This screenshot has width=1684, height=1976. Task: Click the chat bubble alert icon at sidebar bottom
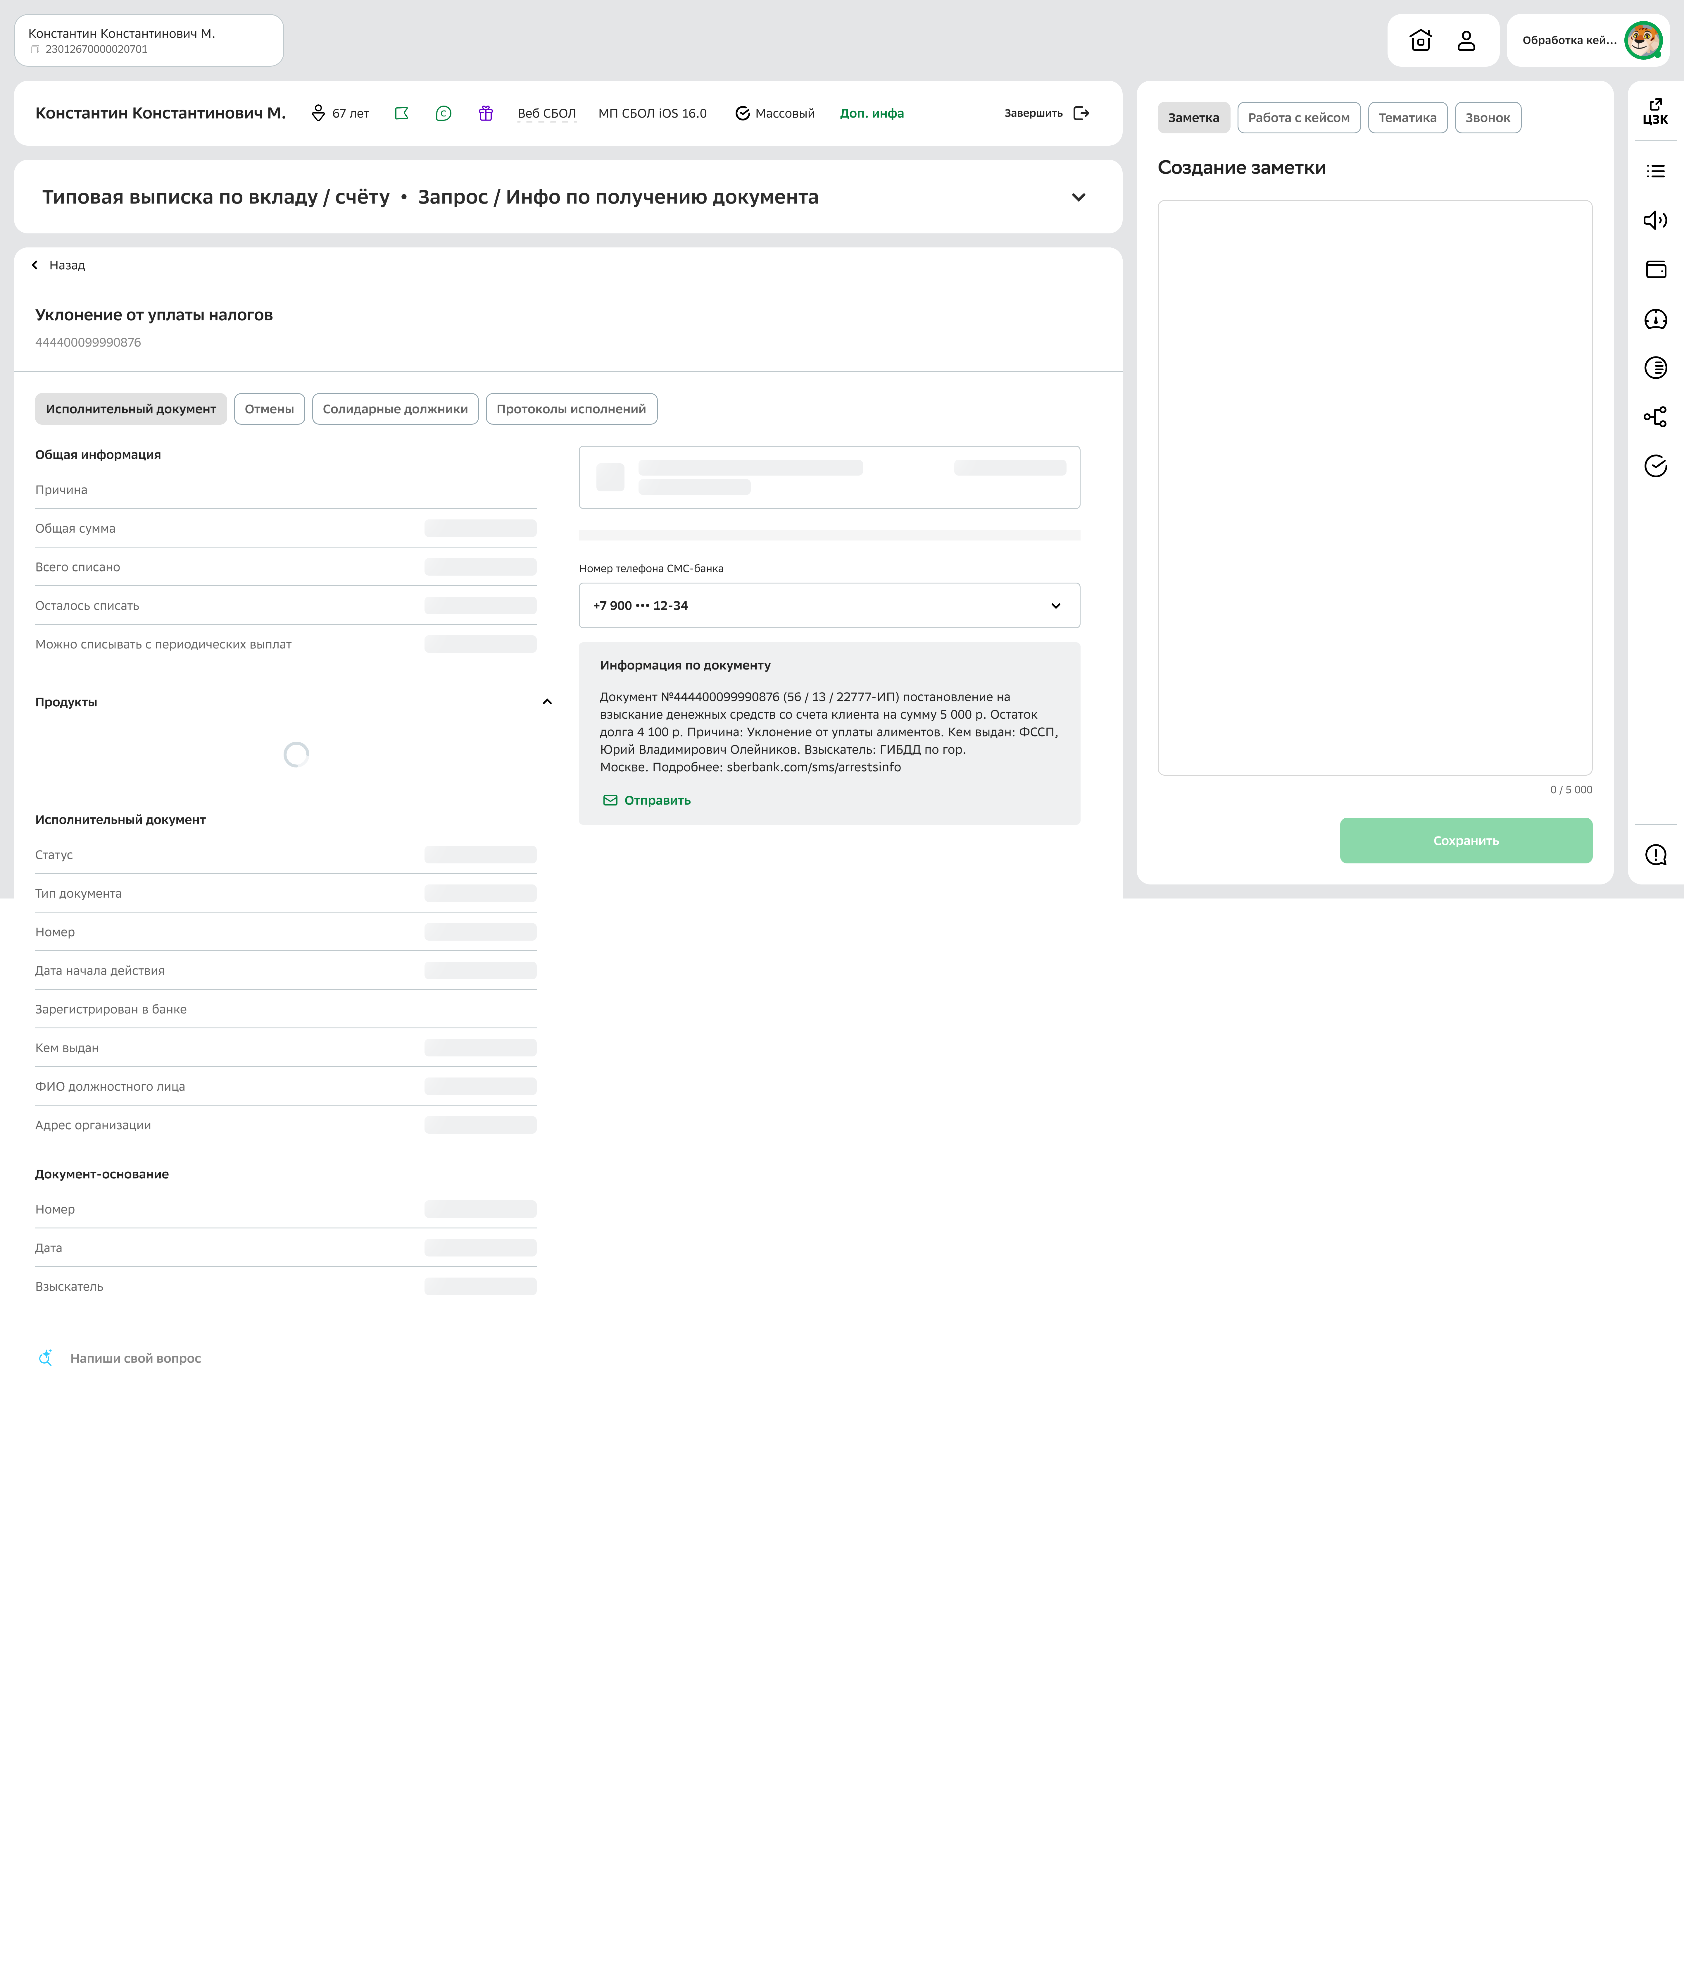[x=1655, y=855]
